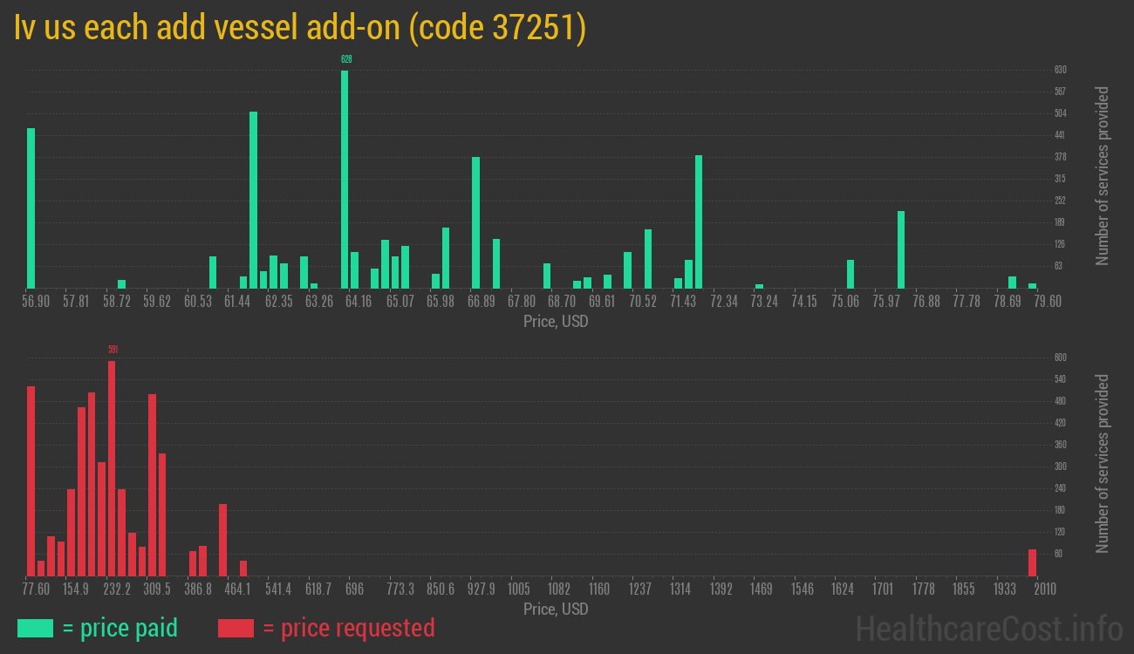1134x654 pixels.
Task: Click the tallest green bar labeled 628
Action: click(x=345, y=179)
